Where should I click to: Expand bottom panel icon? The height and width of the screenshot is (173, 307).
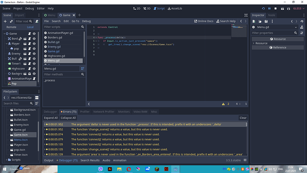tap(245, 160)
